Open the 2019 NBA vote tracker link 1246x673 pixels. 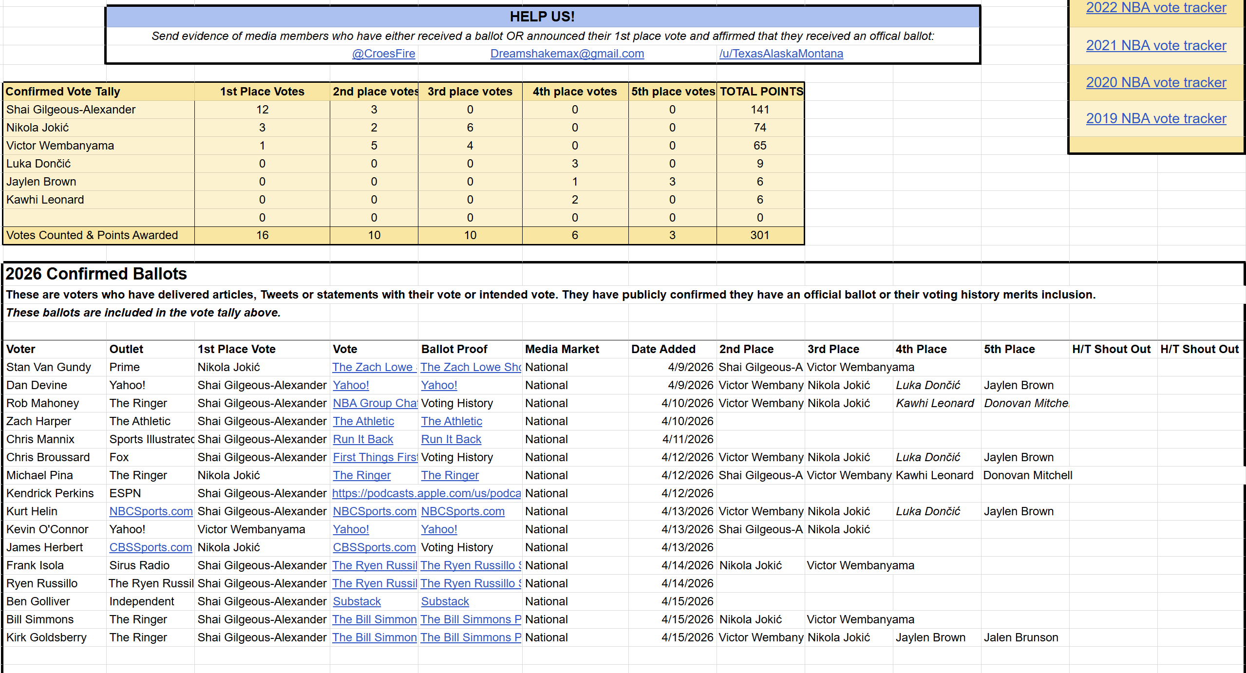(x=1155, y=118)
